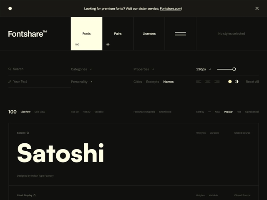The height and width of the screenshot is (200, 267).
Task: Switch to Grid view
Action: (40, 112)
